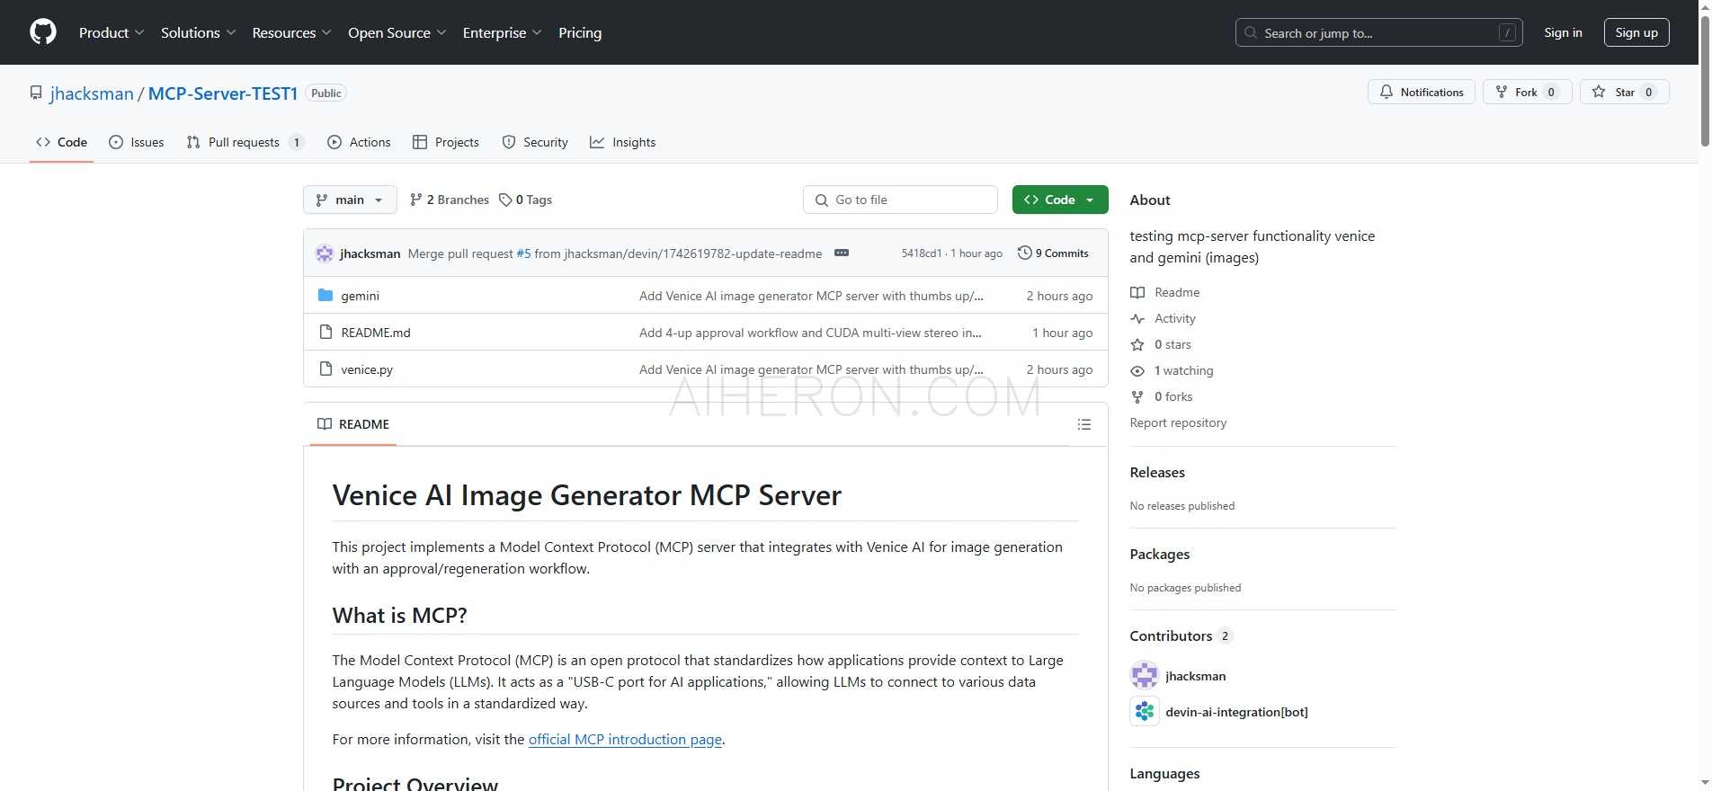Open jhacksman owner link in breadcrumb
The height and width of the screenshot is (791, 1712).
92,93
